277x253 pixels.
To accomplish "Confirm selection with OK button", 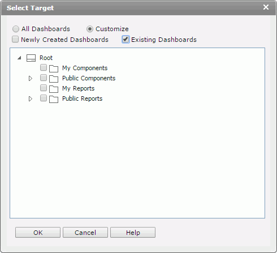I will 38,233.
